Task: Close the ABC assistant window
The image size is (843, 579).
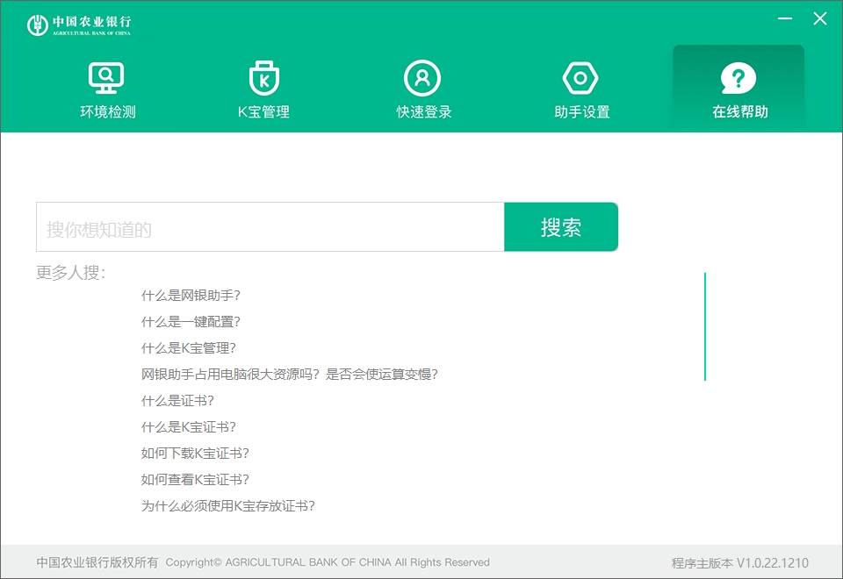Action: point(820,18)
